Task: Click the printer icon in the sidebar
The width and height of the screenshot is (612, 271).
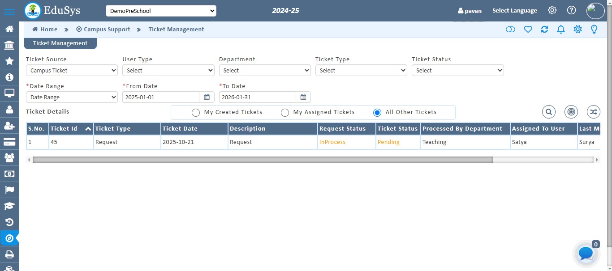Action: [x=9, y=254]
